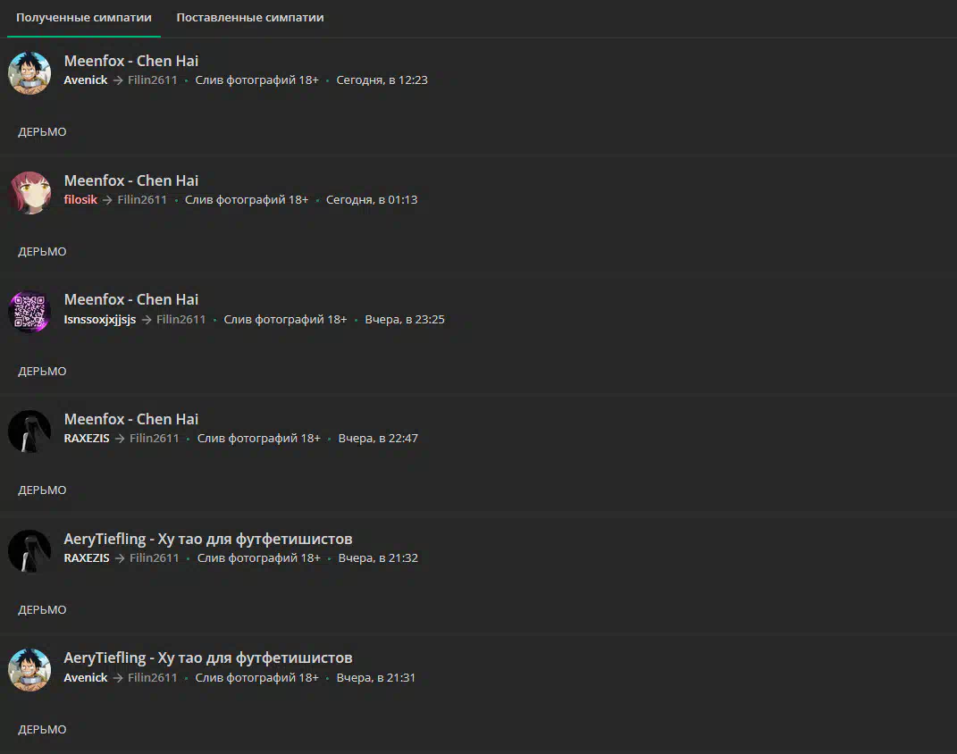957x754 pixels.
Task: Click the Вчера, в 23:25 timestamp
Action: click(x=405, y=319)
